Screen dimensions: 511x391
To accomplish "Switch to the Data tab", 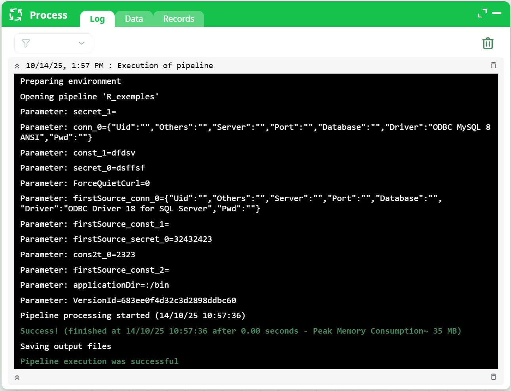I will pyautogui.click(x=134, y=18).
